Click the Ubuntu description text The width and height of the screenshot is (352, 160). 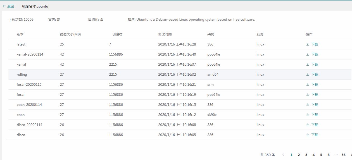(x=191, y=20)
